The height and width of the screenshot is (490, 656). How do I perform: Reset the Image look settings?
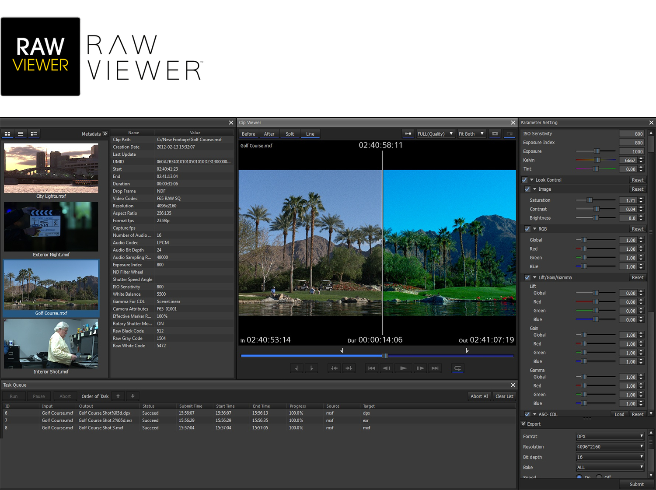click(x=638, y=189)
